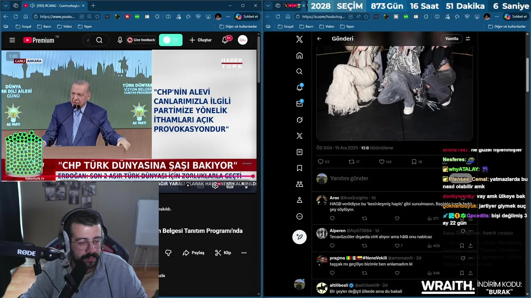Like Arox's reply
This screenshot has width=531, height=298.
click(397, 219)
